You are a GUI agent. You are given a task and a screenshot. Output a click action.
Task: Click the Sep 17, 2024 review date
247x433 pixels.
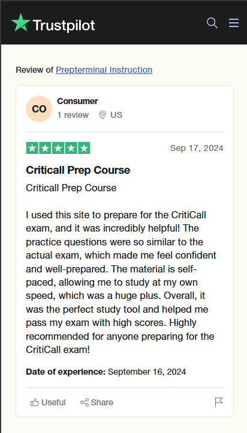click(x=197, y=148)
